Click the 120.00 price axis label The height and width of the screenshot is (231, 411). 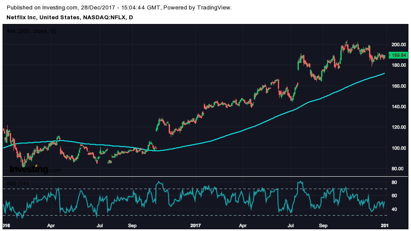click(x=399, y=127)
